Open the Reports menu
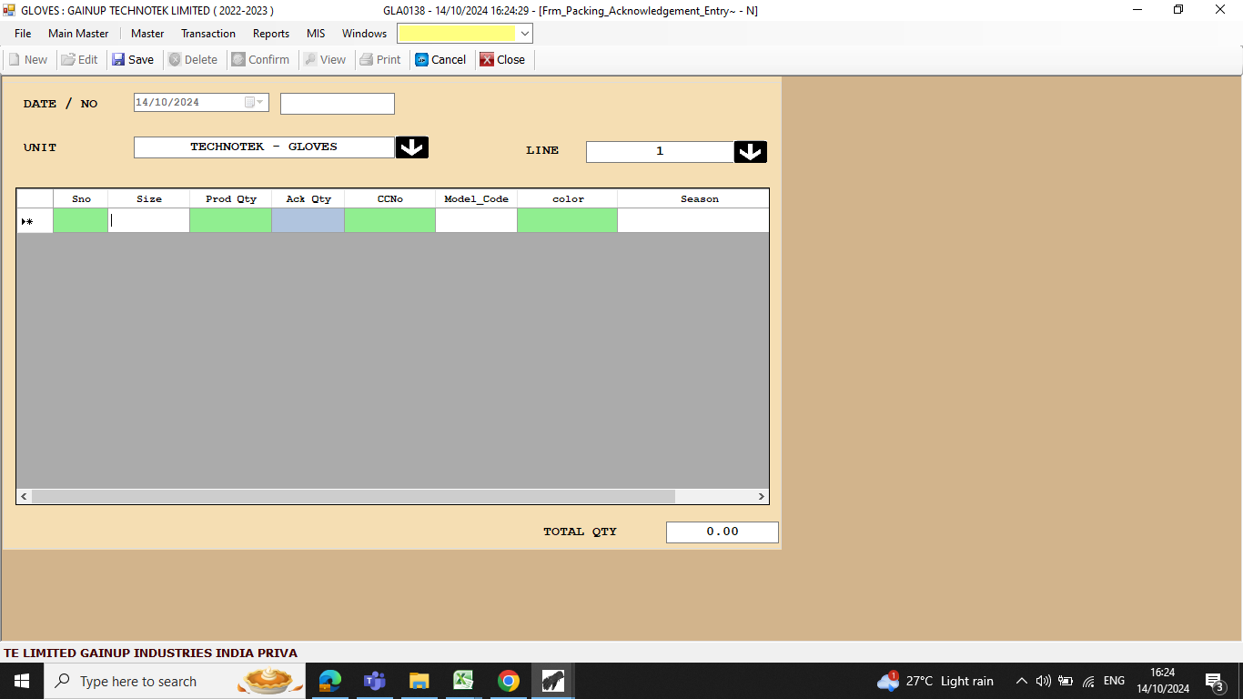Image resolution: width=1243 pixels, height=699 pixels. (x=270, y=34)
